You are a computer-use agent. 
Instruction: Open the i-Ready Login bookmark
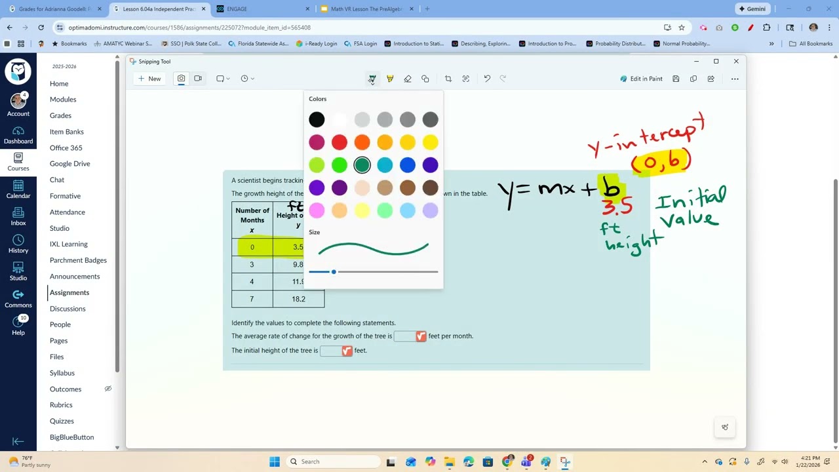click(317, 44)
